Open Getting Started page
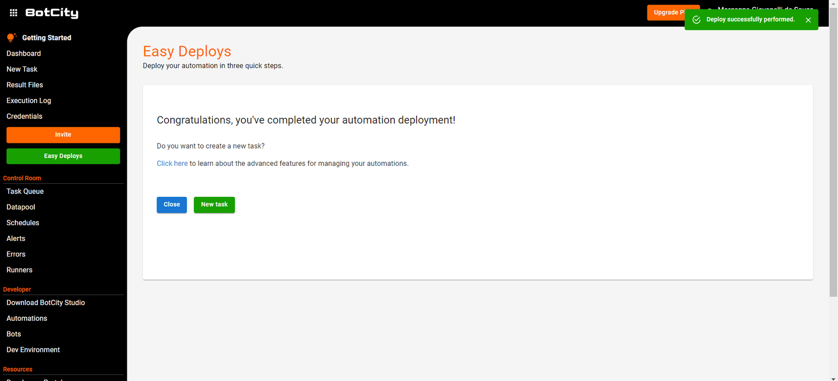Viewport: 838px width, 381px height. 47,38
